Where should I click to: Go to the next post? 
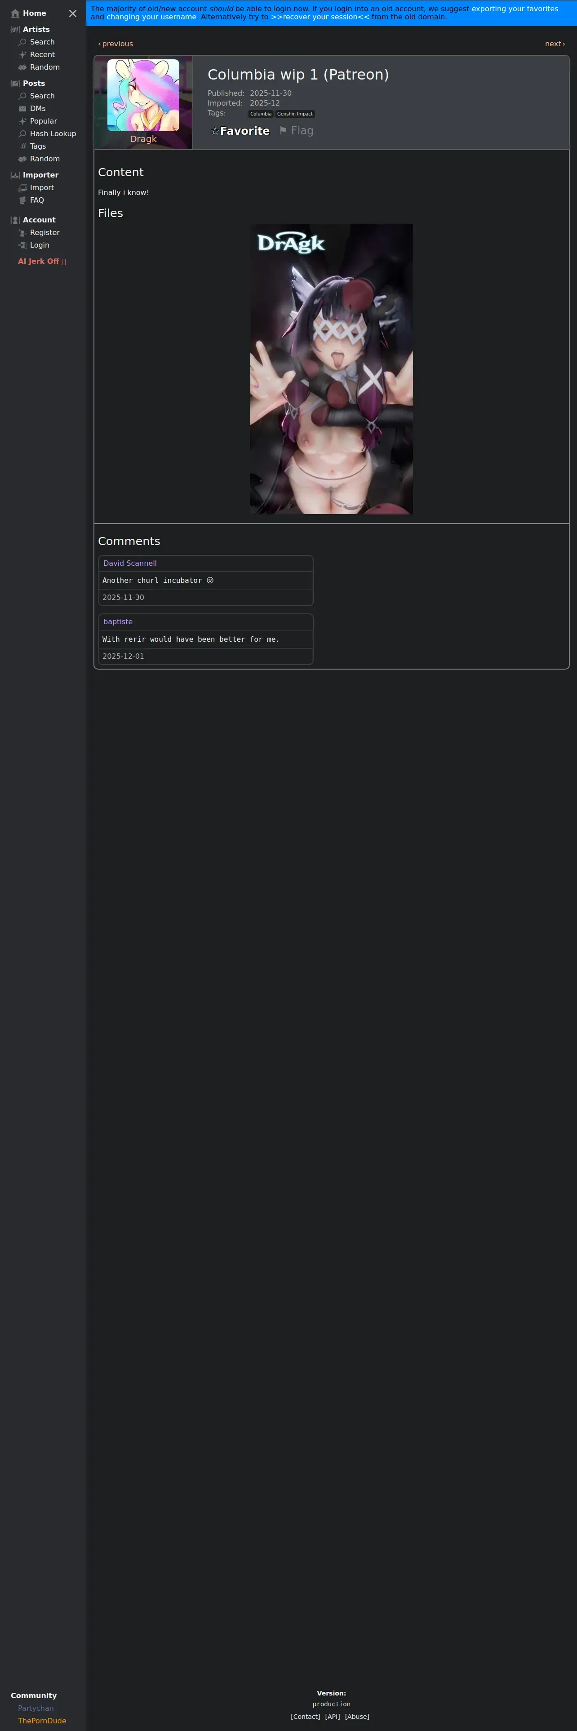coord(555,44)
